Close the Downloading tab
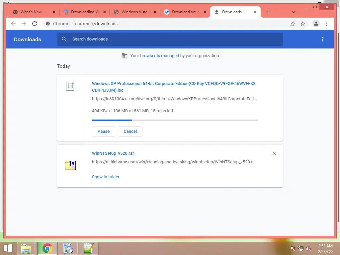The width and height of the screenshot is (340, 255). tap(105, 12)
